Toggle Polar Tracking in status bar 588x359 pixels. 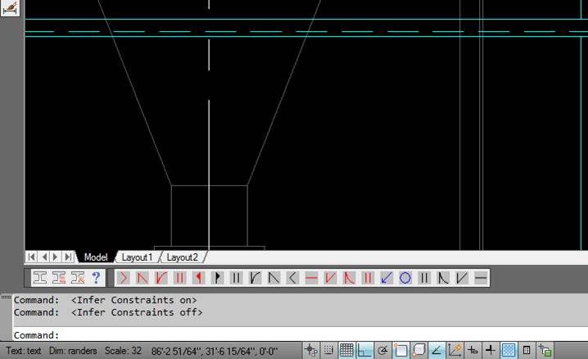[x=382, y=350]
